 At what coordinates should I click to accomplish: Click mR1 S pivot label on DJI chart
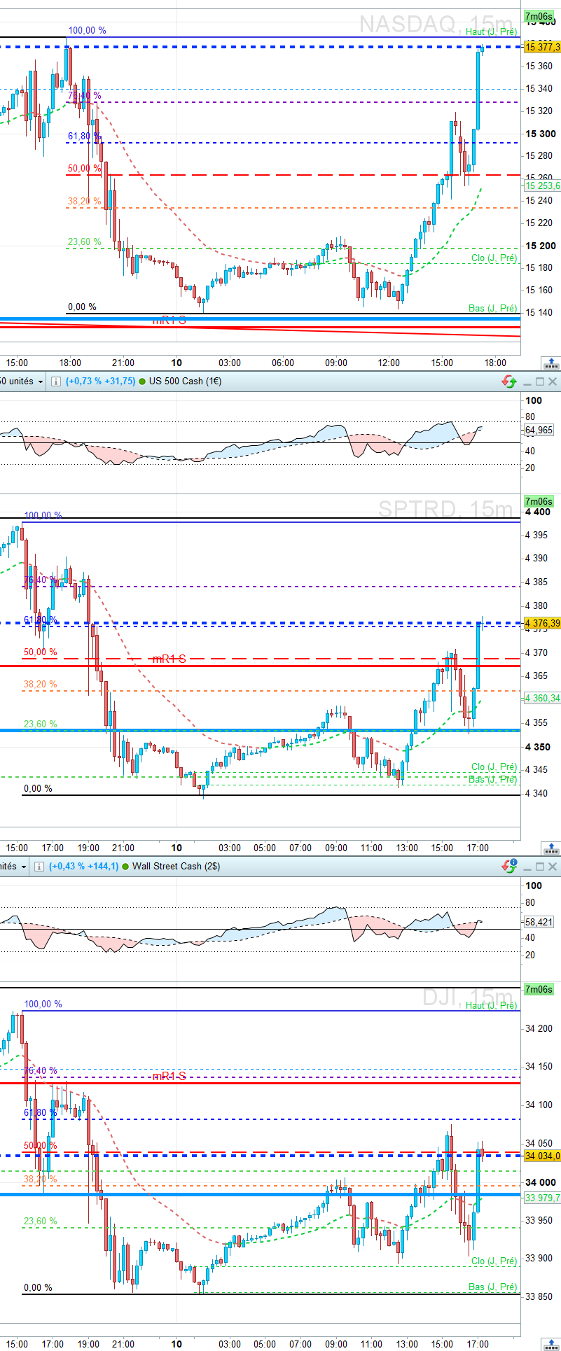coord(169,1076)
